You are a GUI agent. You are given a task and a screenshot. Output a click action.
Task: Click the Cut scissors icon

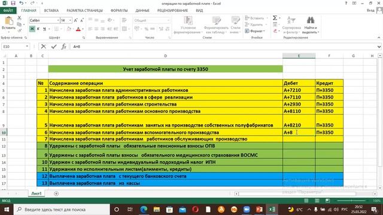[19, 18]
